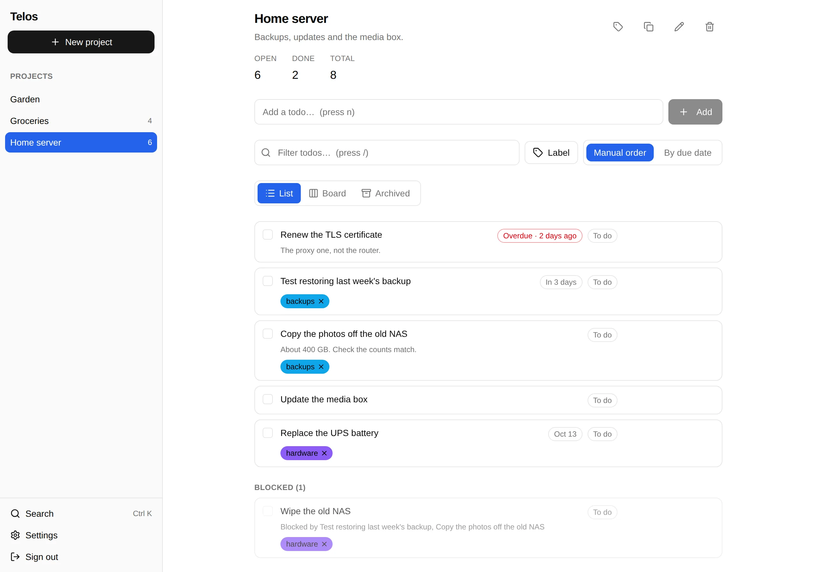Change status of Test restoring last week's backup
This screenshot has width=814, height=572.
[602, 282]
